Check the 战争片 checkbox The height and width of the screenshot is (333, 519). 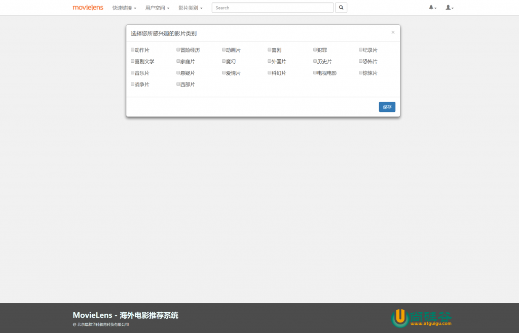pos(132,84)
